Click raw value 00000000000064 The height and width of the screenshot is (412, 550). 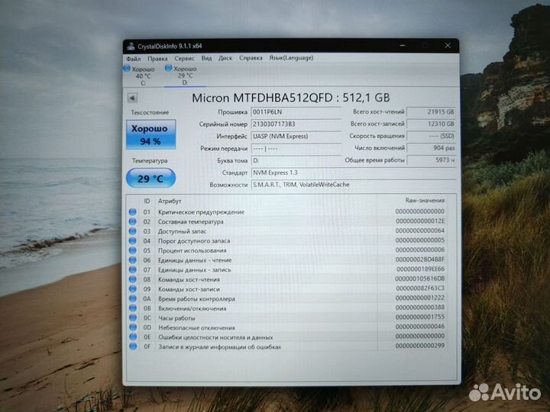click(420, 230)
